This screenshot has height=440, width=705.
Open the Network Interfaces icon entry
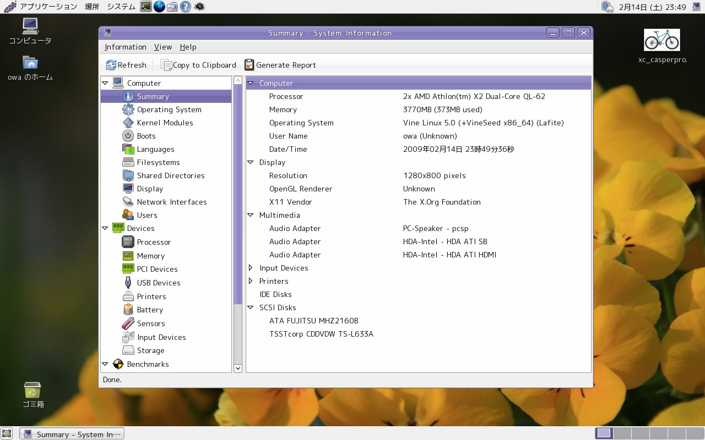tap(128, 202)
